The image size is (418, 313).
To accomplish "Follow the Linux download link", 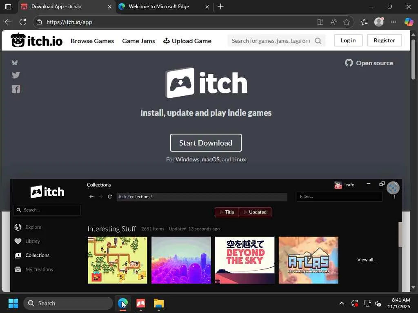I will [x=239, y=159].
